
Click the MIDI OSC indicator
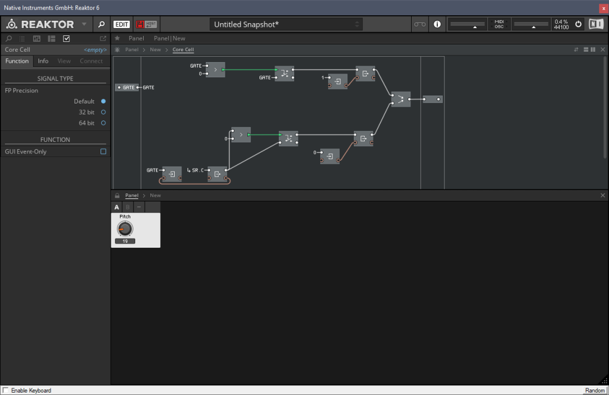(499, 24)
